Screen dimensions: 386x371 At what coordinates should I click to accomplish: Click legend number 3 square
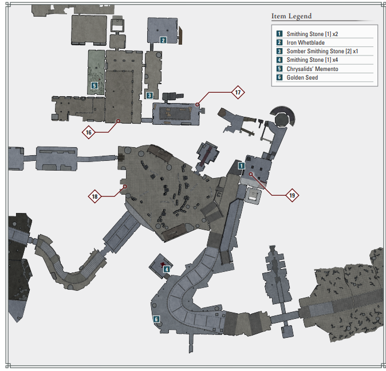tap(279, 51)
